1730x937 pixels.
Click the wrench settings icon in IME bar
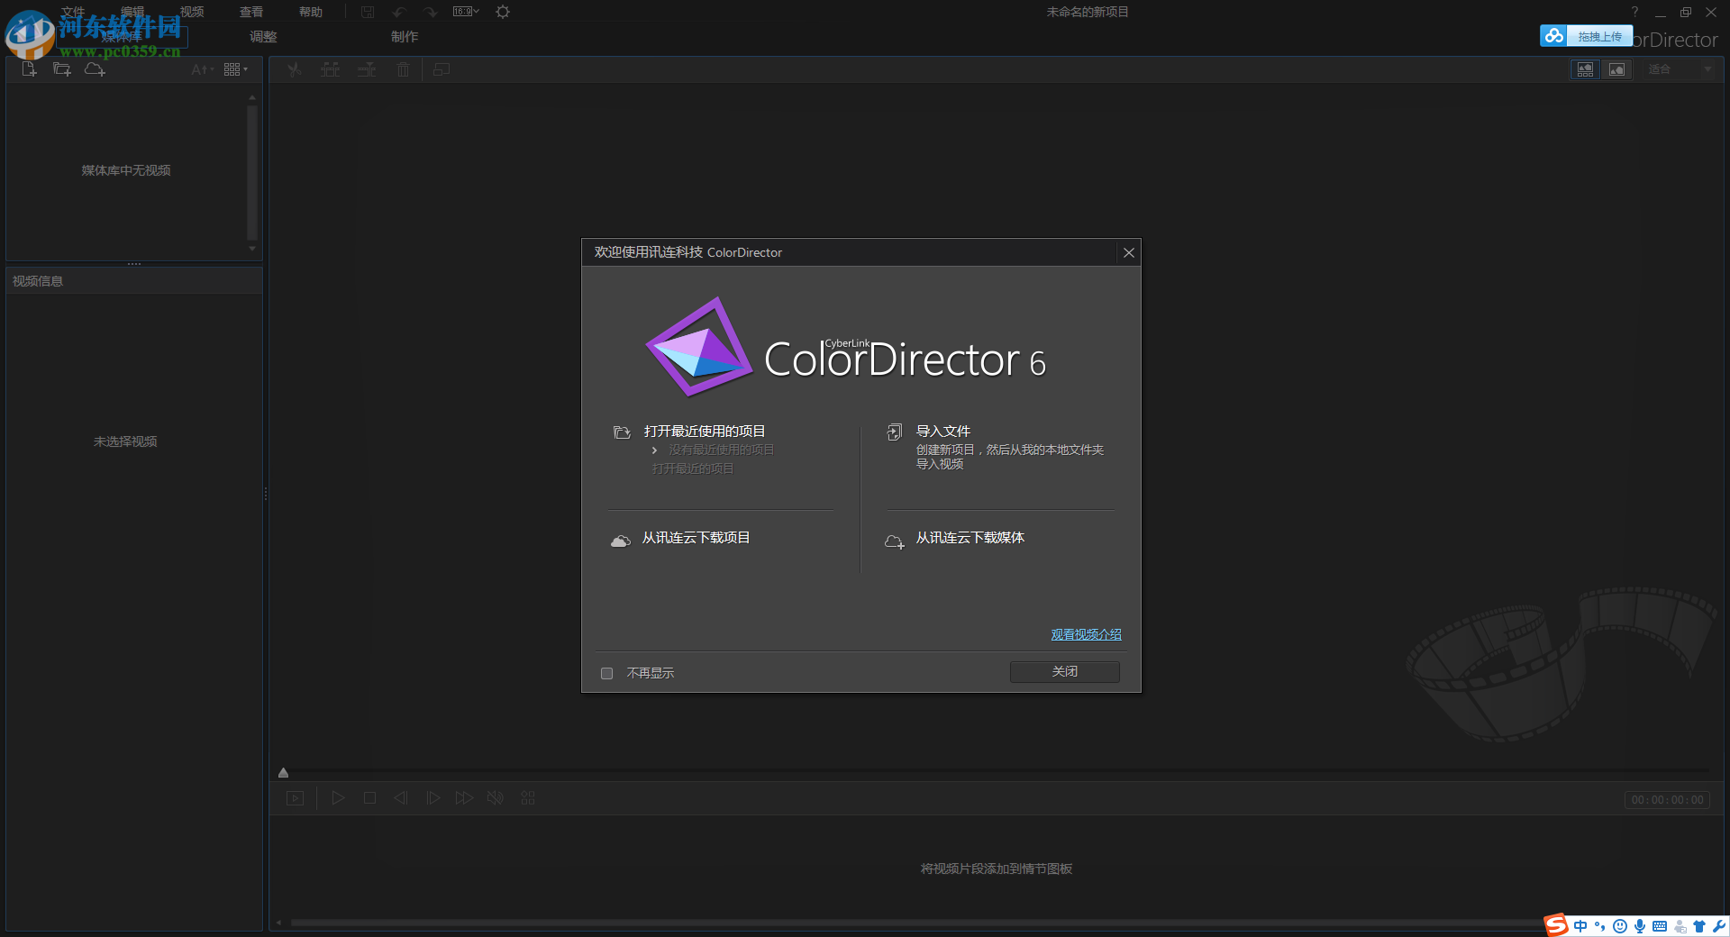pos(1719,926)
